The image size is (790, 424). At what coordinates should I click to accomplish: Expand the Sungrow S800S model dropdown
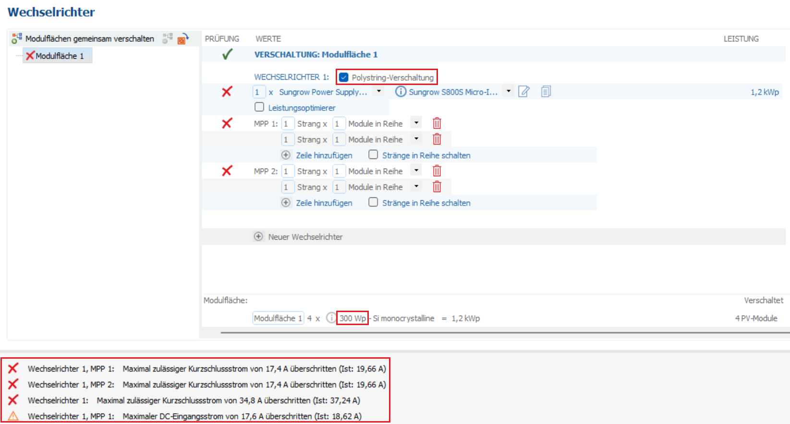point(509,91)
